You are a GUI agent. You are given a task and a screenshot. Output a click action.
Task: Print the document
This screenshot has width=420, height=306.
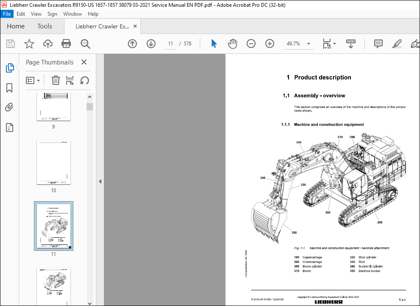(x=66, y=44)
